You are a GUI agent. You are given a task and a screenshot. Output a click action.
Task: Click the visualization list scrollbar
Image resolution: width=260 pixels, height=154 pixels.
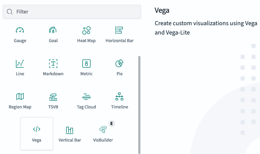click(139, 105)
